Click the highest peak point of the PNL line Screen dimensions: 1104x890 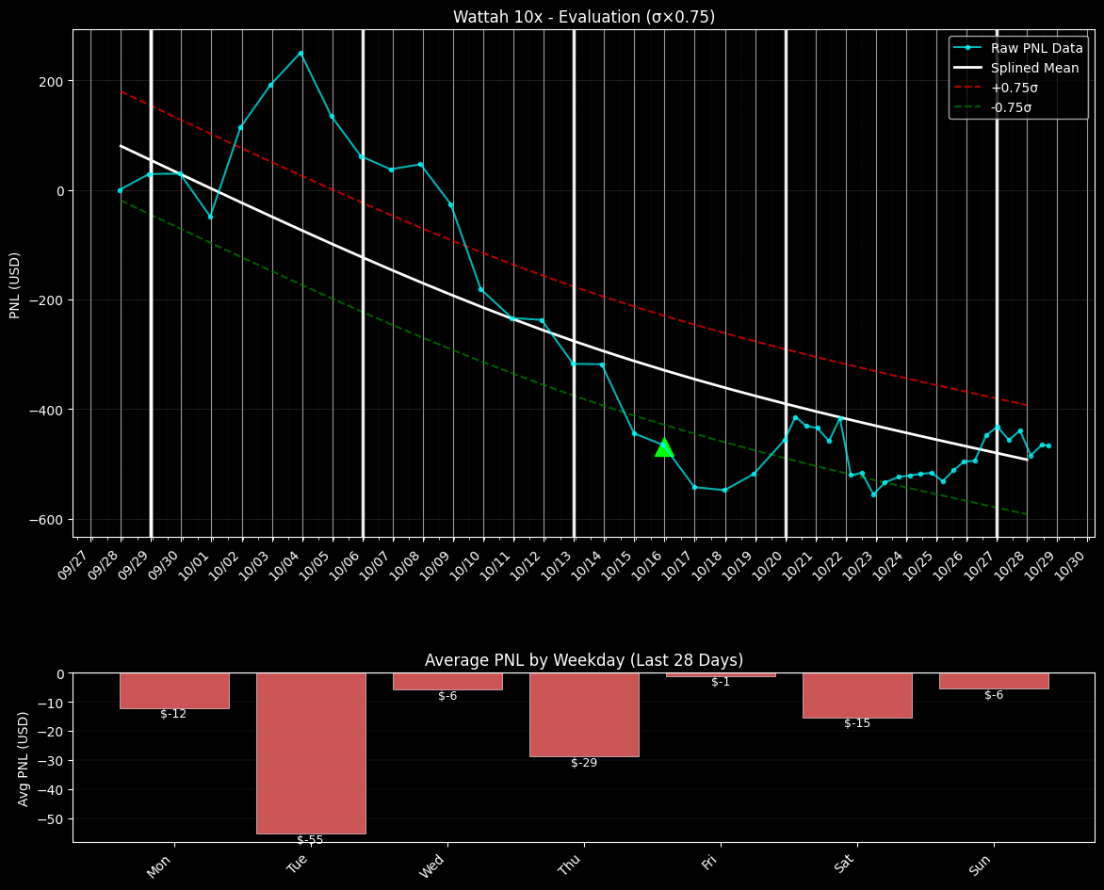[x=300, y=54]
